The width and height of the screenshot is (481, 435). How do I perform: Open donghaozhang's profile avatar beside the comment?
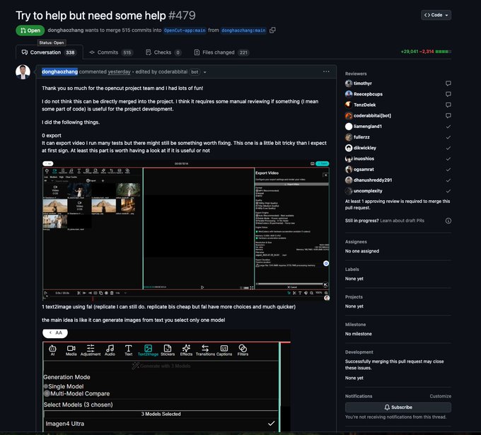[23, 71]
